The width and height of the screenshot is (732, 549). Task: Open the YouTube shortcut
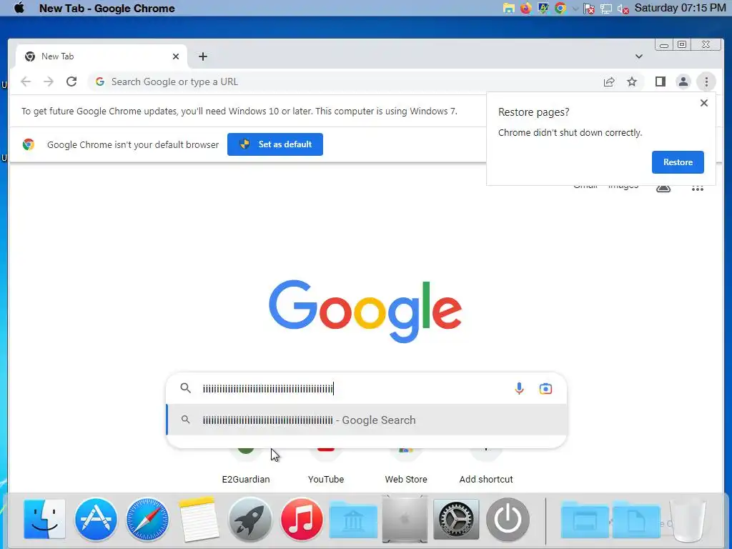[x=326, y=467]
